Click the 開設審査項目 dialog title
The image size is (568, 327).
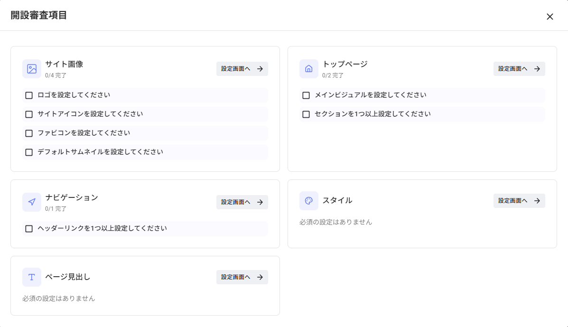pyautogui.click(x=39, y=15)
